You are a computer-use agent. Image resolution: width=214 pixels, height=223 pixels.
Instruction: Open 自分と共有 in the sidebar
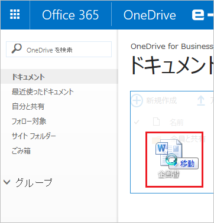point(28,106)
